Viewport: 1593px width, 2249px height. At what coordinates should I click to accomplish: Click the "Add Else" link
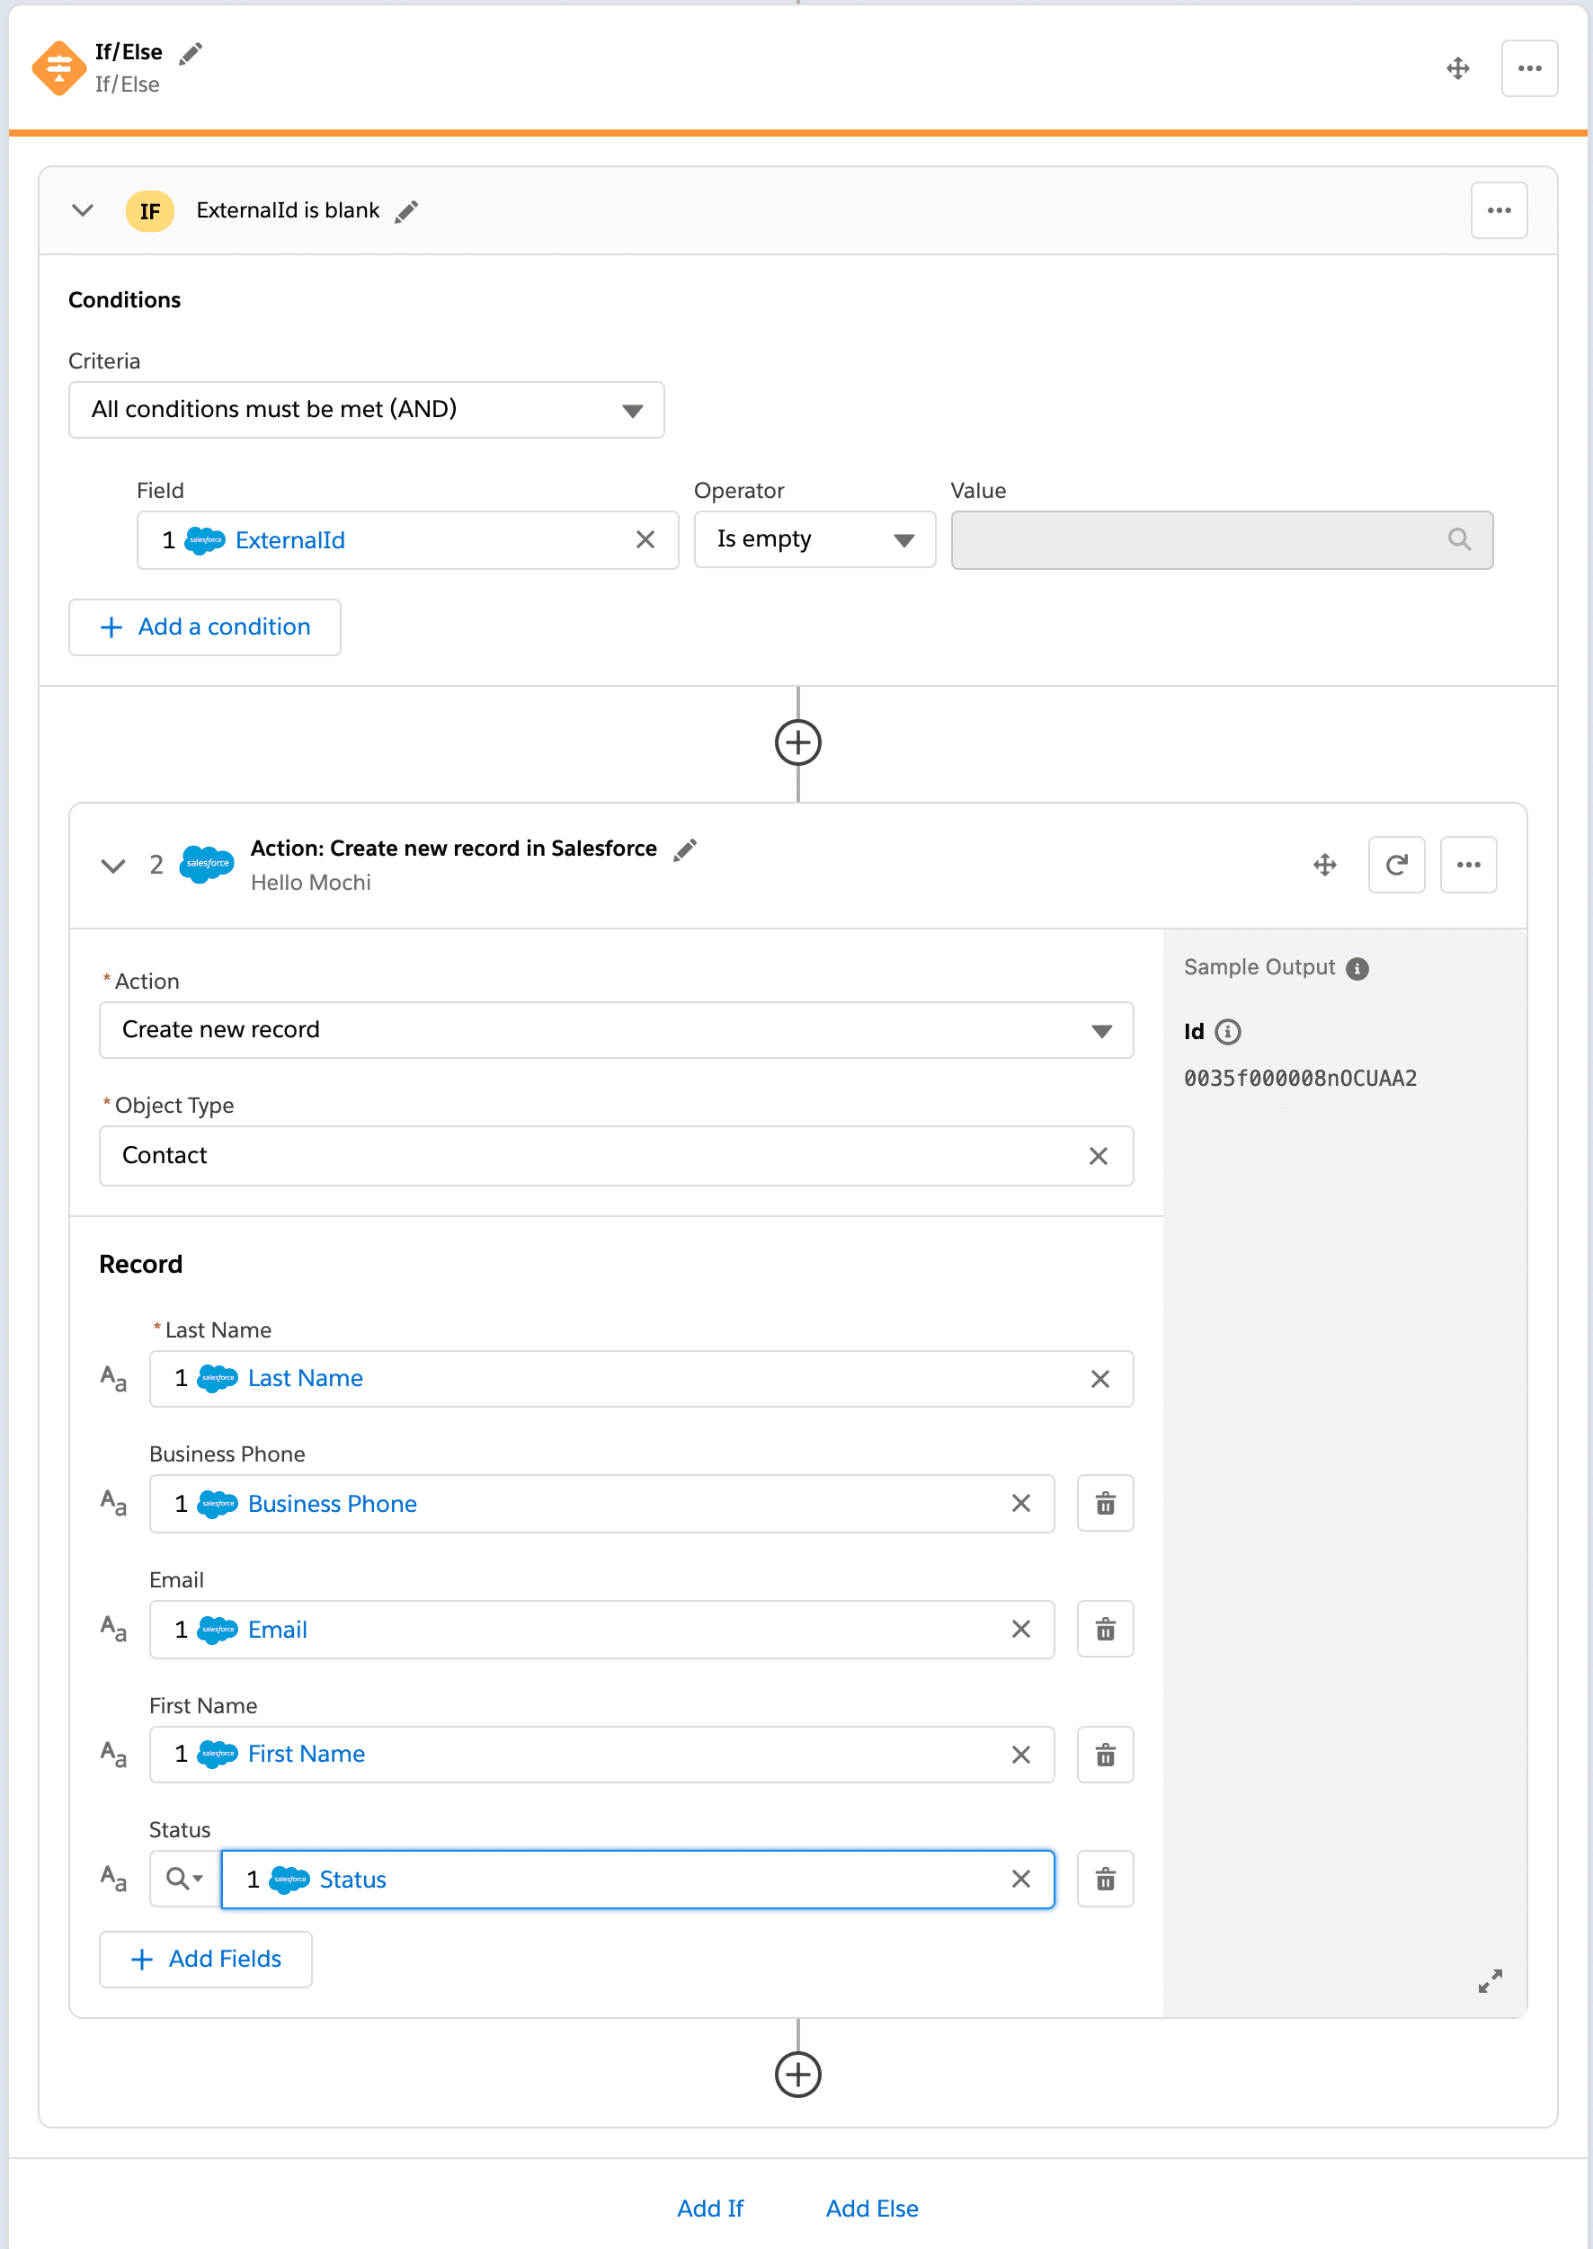pyautogui.click(x=871, y=2208)
